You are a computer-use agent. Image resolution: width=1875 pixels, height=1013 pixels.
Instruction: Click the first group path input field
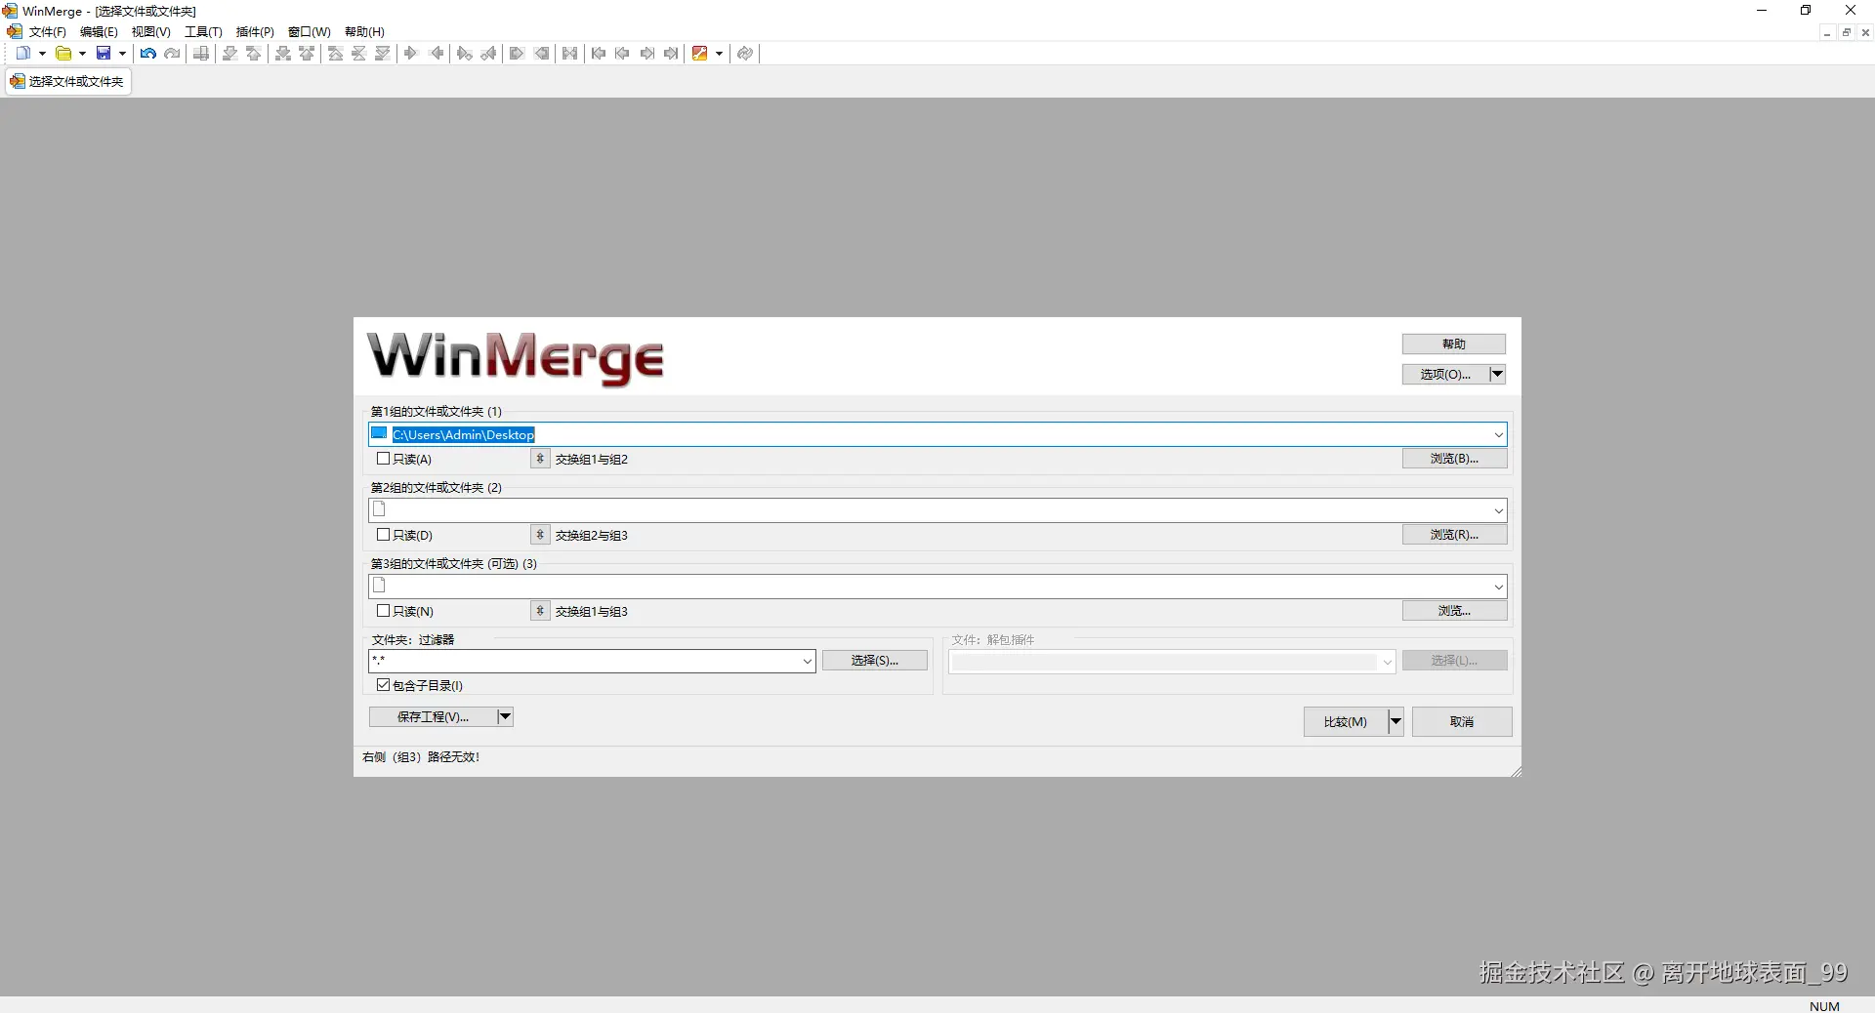[x=939, y=434]
